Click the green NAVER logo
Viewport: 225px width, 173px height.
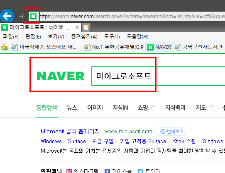(61, 76)
